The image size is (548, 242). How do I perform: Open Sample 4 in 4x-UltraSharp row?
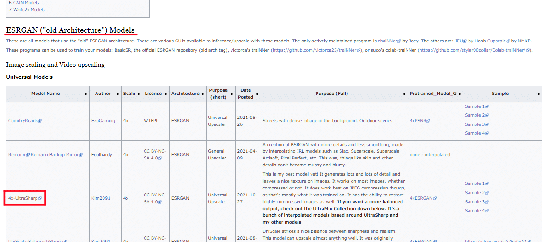(477, 211)
